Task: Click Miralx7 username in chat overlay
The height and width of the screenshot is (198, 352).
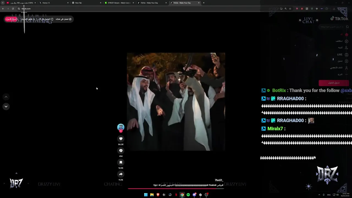Action: coord(275,129)
